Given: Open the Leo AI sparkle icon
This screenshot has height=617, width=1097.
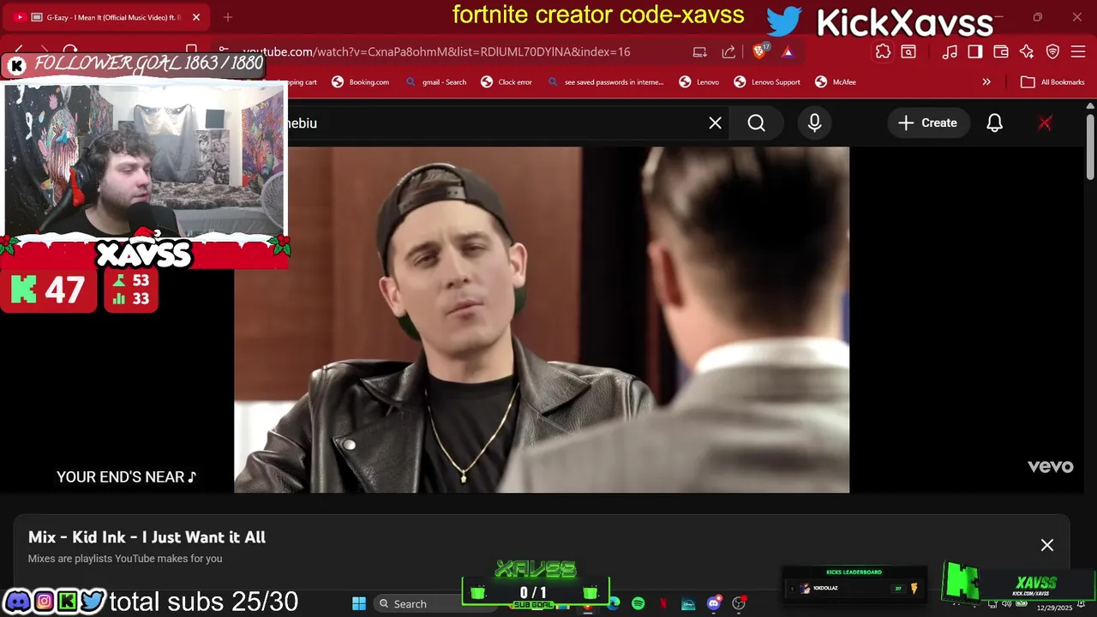Looking at the screenshot, I should [1027, 51].
